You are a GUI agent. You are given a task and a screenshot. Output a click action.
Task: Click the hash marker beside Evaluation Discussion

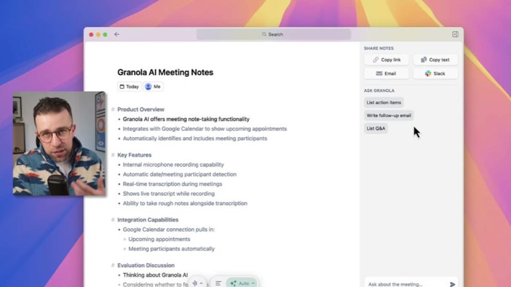pos(113,265)
